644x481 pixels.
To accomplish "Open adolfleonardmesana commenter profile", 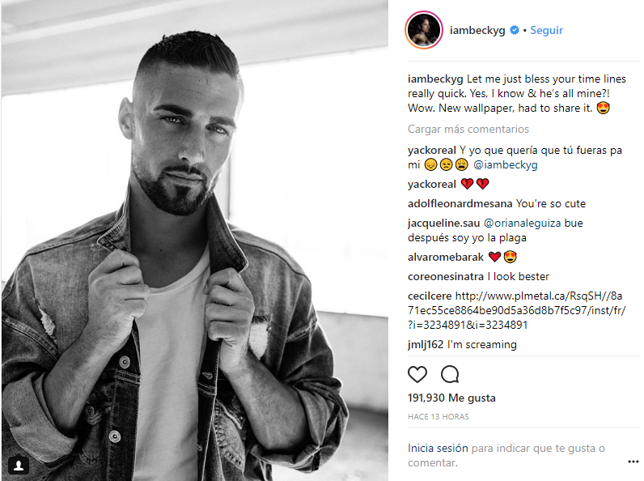I will [x=460, y=203].
